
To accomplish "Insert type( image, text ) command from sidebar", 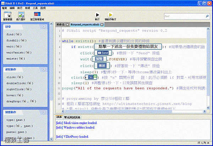I will pyautogui.click(x=20, y=126).
